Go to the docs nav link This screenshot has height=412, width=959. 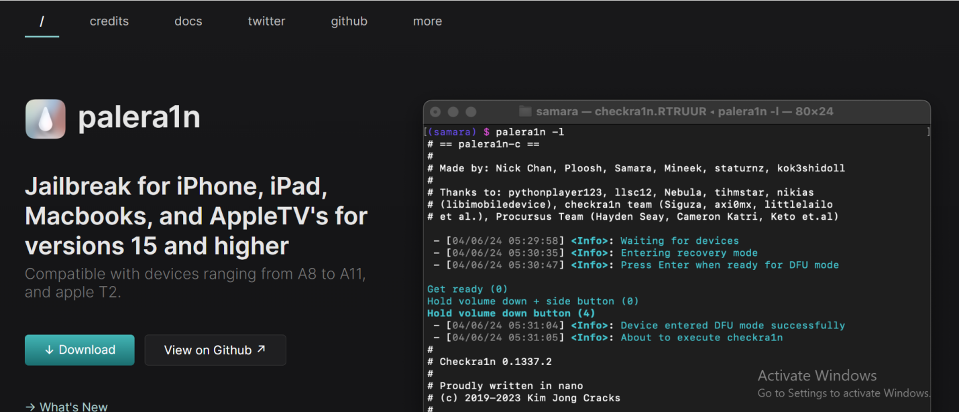(x=188, y=21)
